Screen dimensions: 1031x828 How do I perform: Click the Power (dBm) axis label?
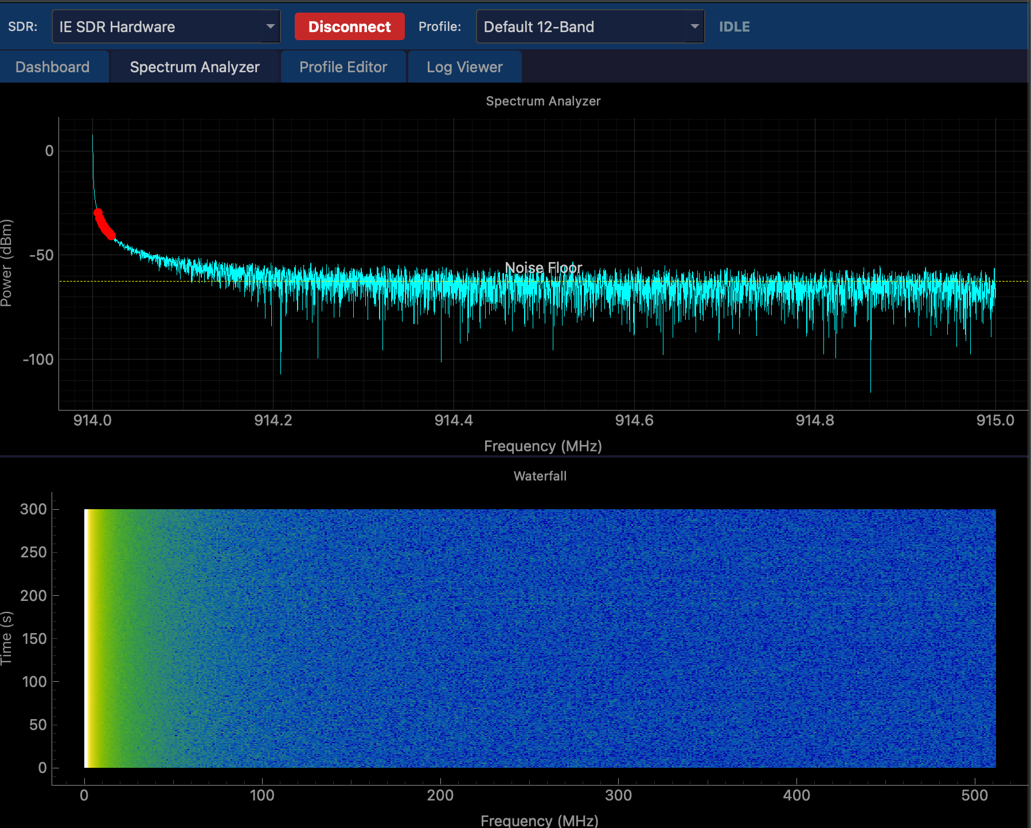pos(8,264)
